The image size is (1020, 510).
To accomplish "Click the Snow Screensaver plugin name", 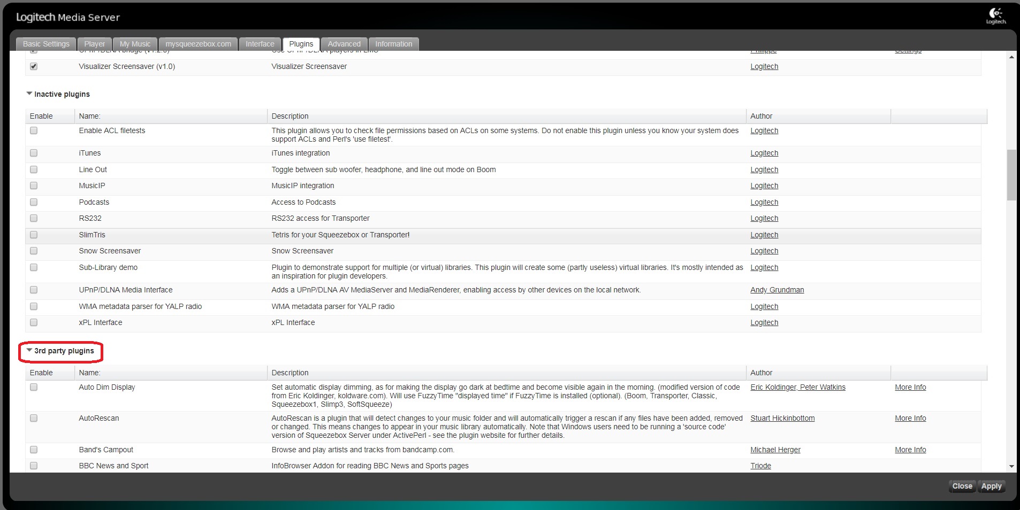I will 110,251.
